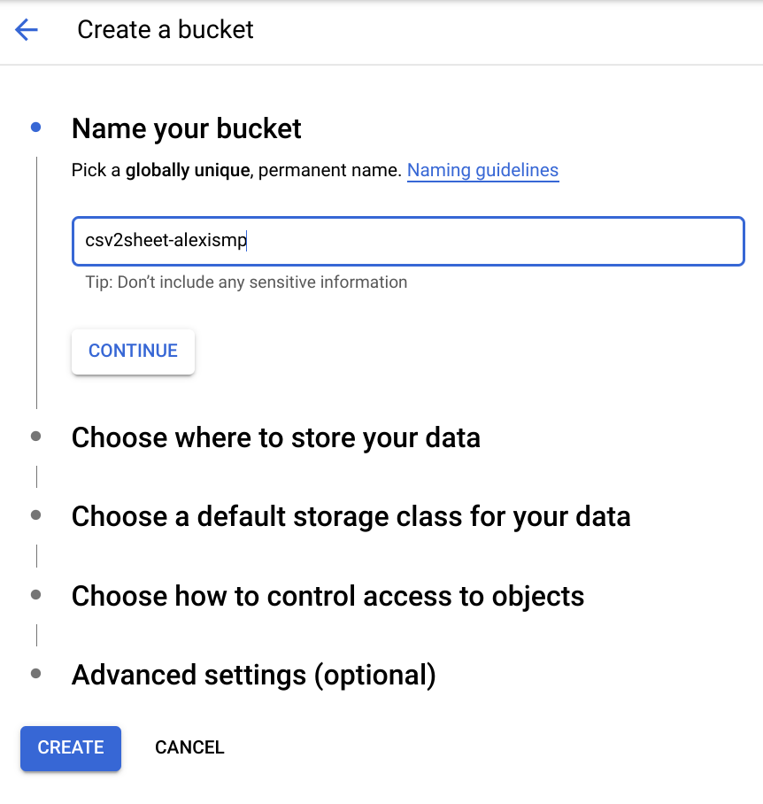Expand "Choose how to control access to objects"
This screenshot has width=763, height=804.
pyautogui.click(x=328, y=596)
